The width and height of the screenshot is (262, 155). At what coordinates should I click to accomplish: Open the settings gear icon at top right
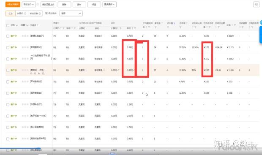[256, 5]
